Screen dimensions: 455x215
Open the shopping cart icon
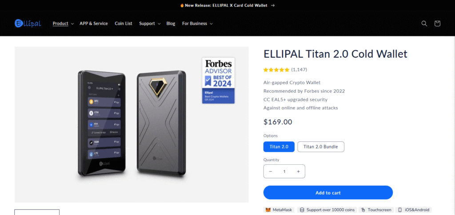click(x=437, y=24)
